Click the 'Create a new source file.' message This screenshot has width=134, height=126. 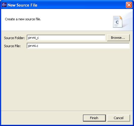click(x=23, y=19)
